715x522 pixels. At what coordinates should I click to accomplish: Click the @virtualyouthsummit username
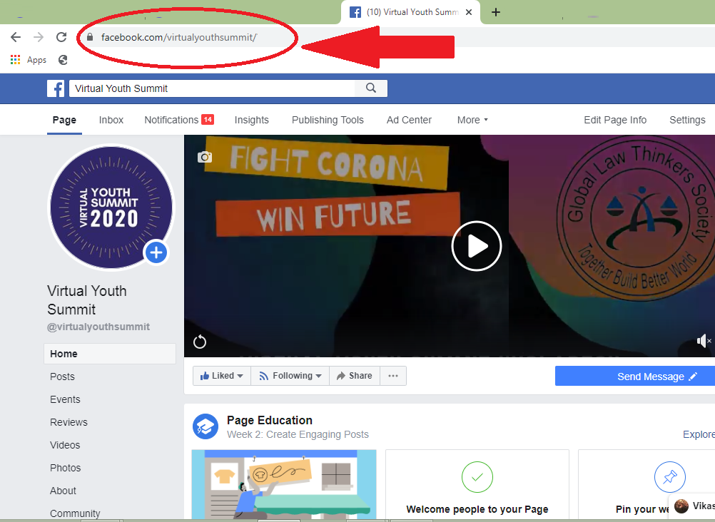pos(98,327)
